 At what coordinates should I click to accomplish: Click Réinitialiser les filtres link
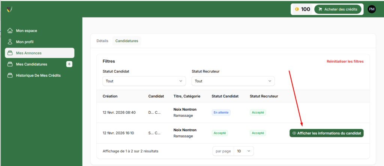point(345,61)
